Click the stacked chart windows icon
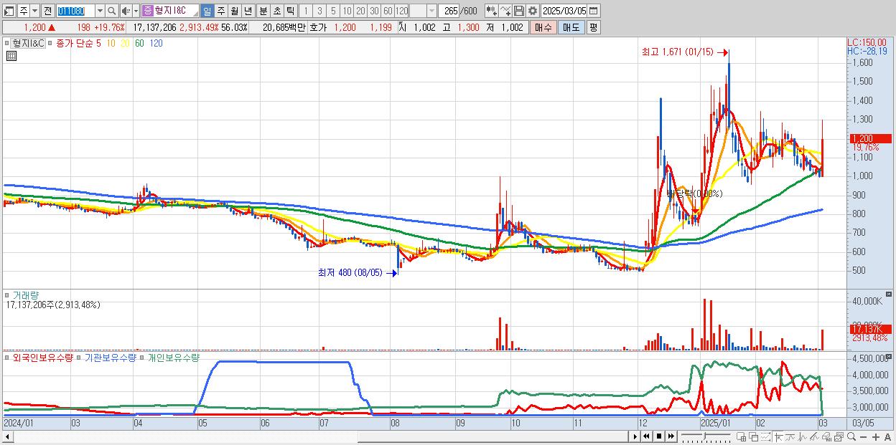 click(x=839, y=436)
